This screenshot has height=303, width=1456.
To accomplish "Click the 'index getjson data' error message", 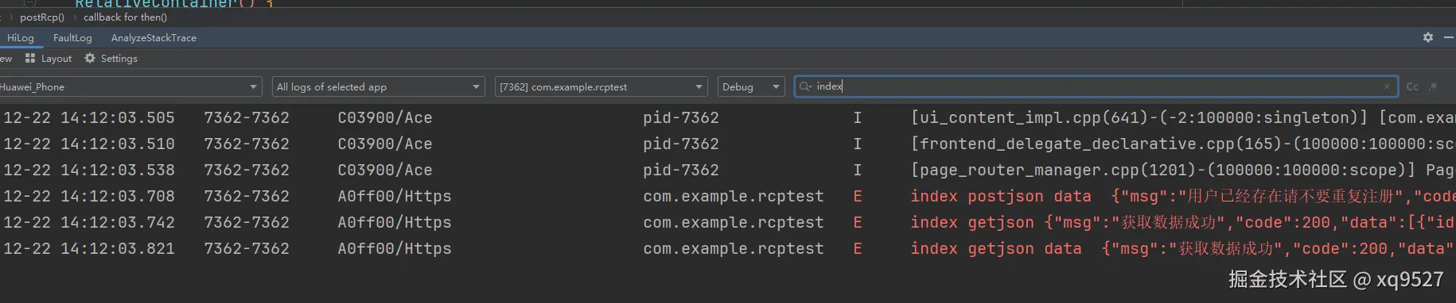I will (x=1183, y=248).
